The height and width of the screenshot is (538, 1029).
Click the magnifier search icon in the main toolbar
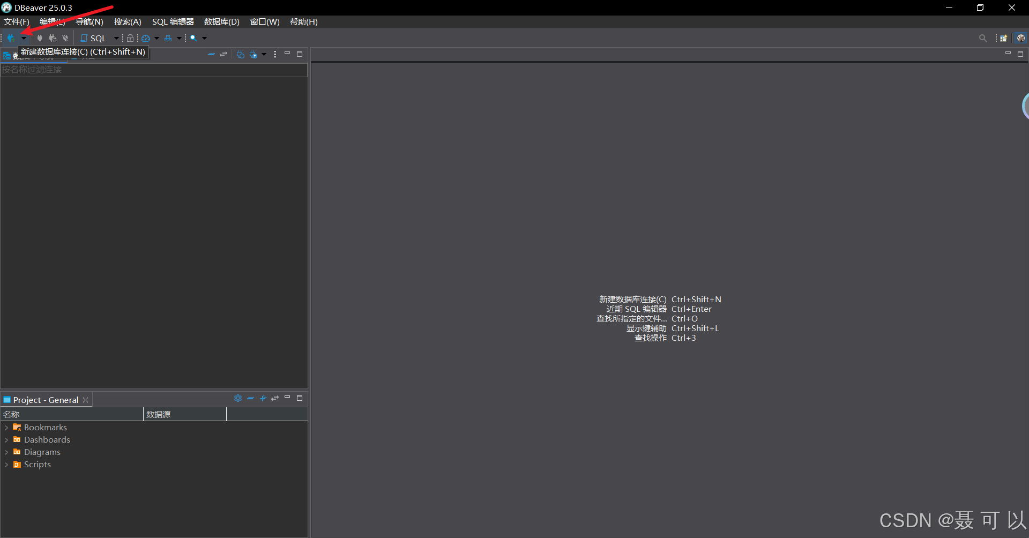click(x=193, y=38)
